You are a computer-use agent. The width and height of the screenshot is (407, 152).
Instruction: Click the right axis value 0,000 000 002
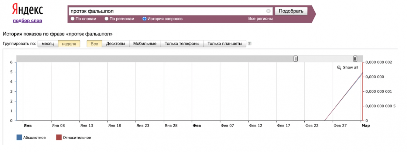(379, 62)
